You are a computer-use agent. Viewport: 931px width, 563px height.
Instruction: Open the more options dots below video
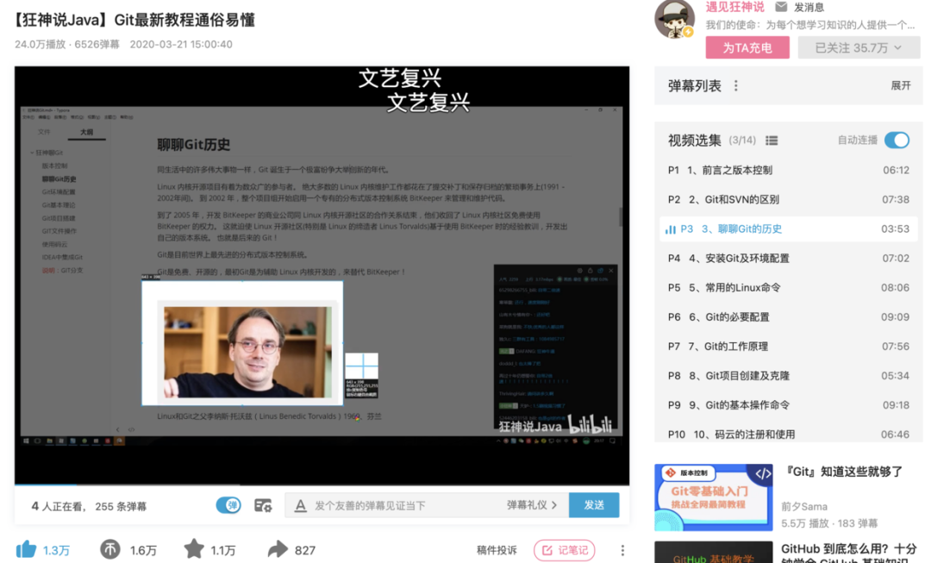tap(622, 550)
